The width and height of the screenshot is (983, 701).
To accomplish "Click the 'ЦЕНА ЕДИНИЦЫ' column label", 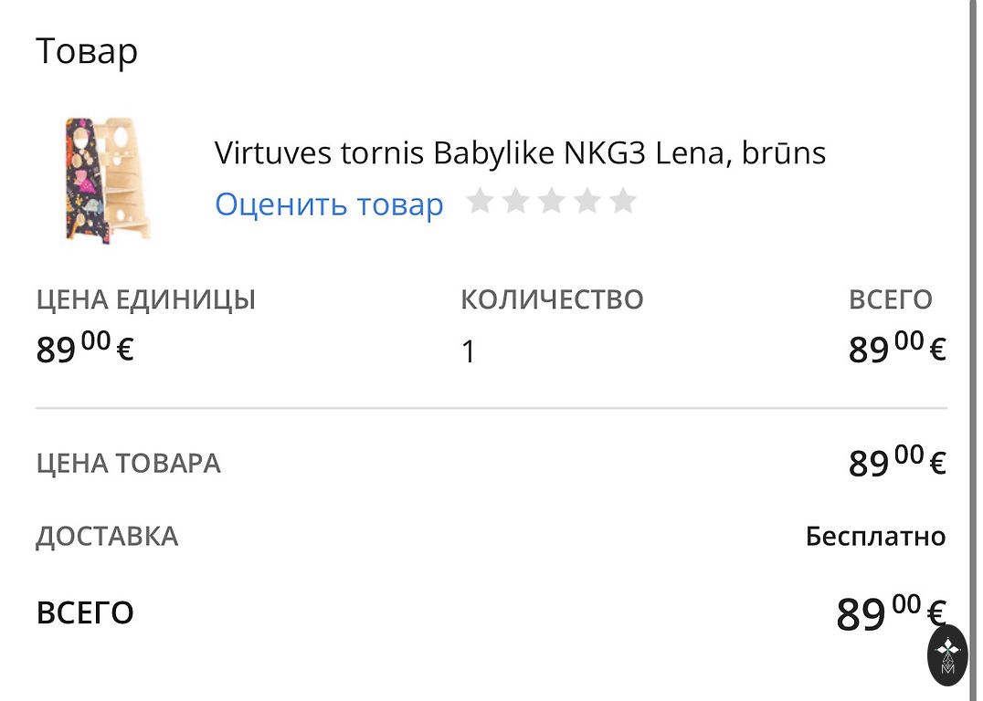I will pyautogui.click(x=145, y=299).
